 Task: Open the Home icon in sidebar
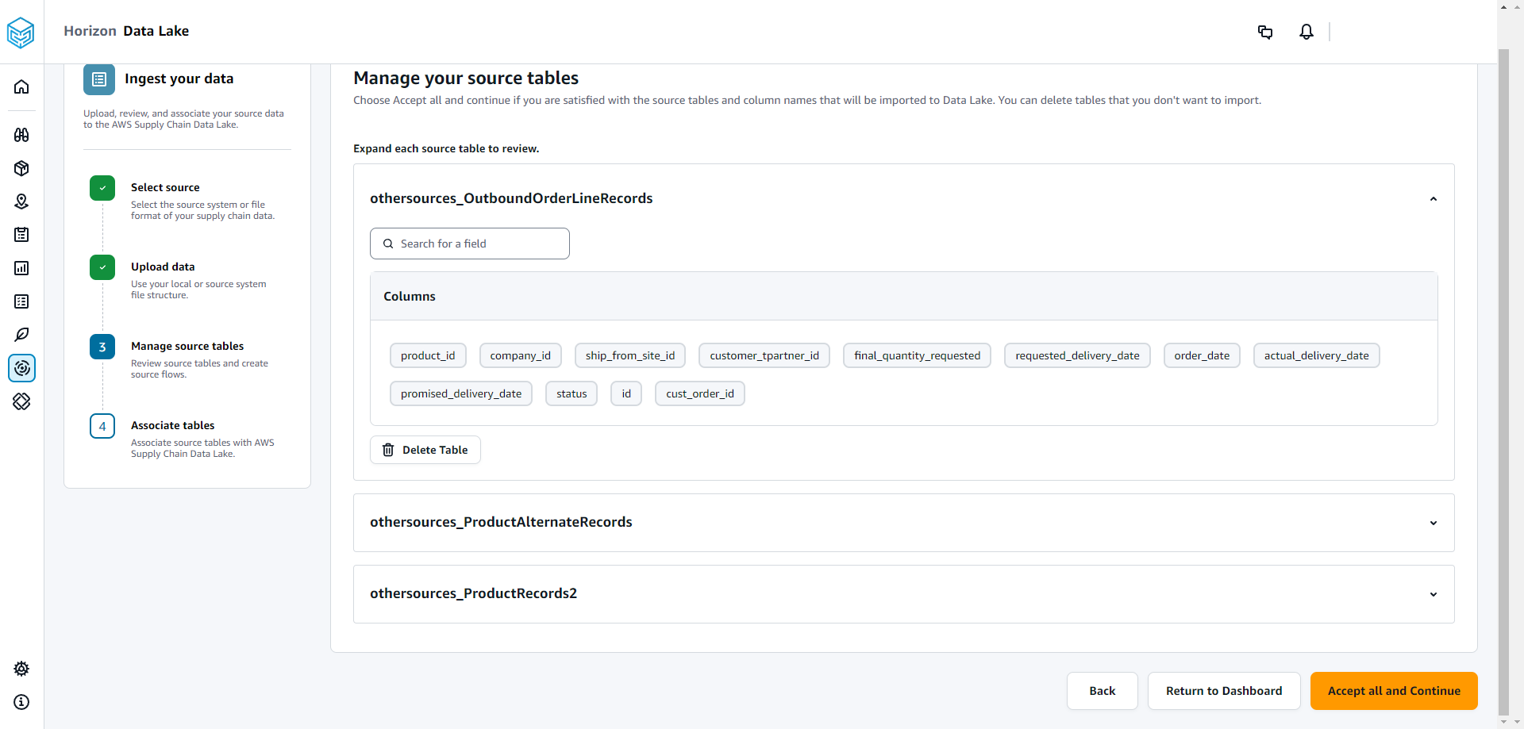[21, 86]
